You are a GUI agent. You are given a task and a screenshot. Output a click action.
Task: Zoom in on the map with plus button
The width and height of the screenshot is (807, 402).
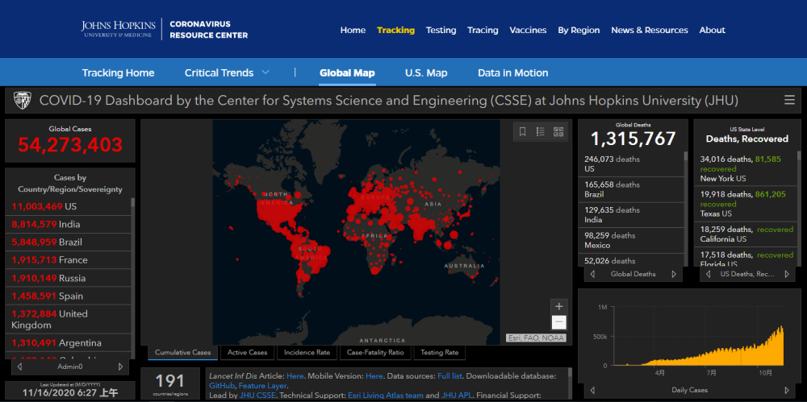(x=558, y=306)
